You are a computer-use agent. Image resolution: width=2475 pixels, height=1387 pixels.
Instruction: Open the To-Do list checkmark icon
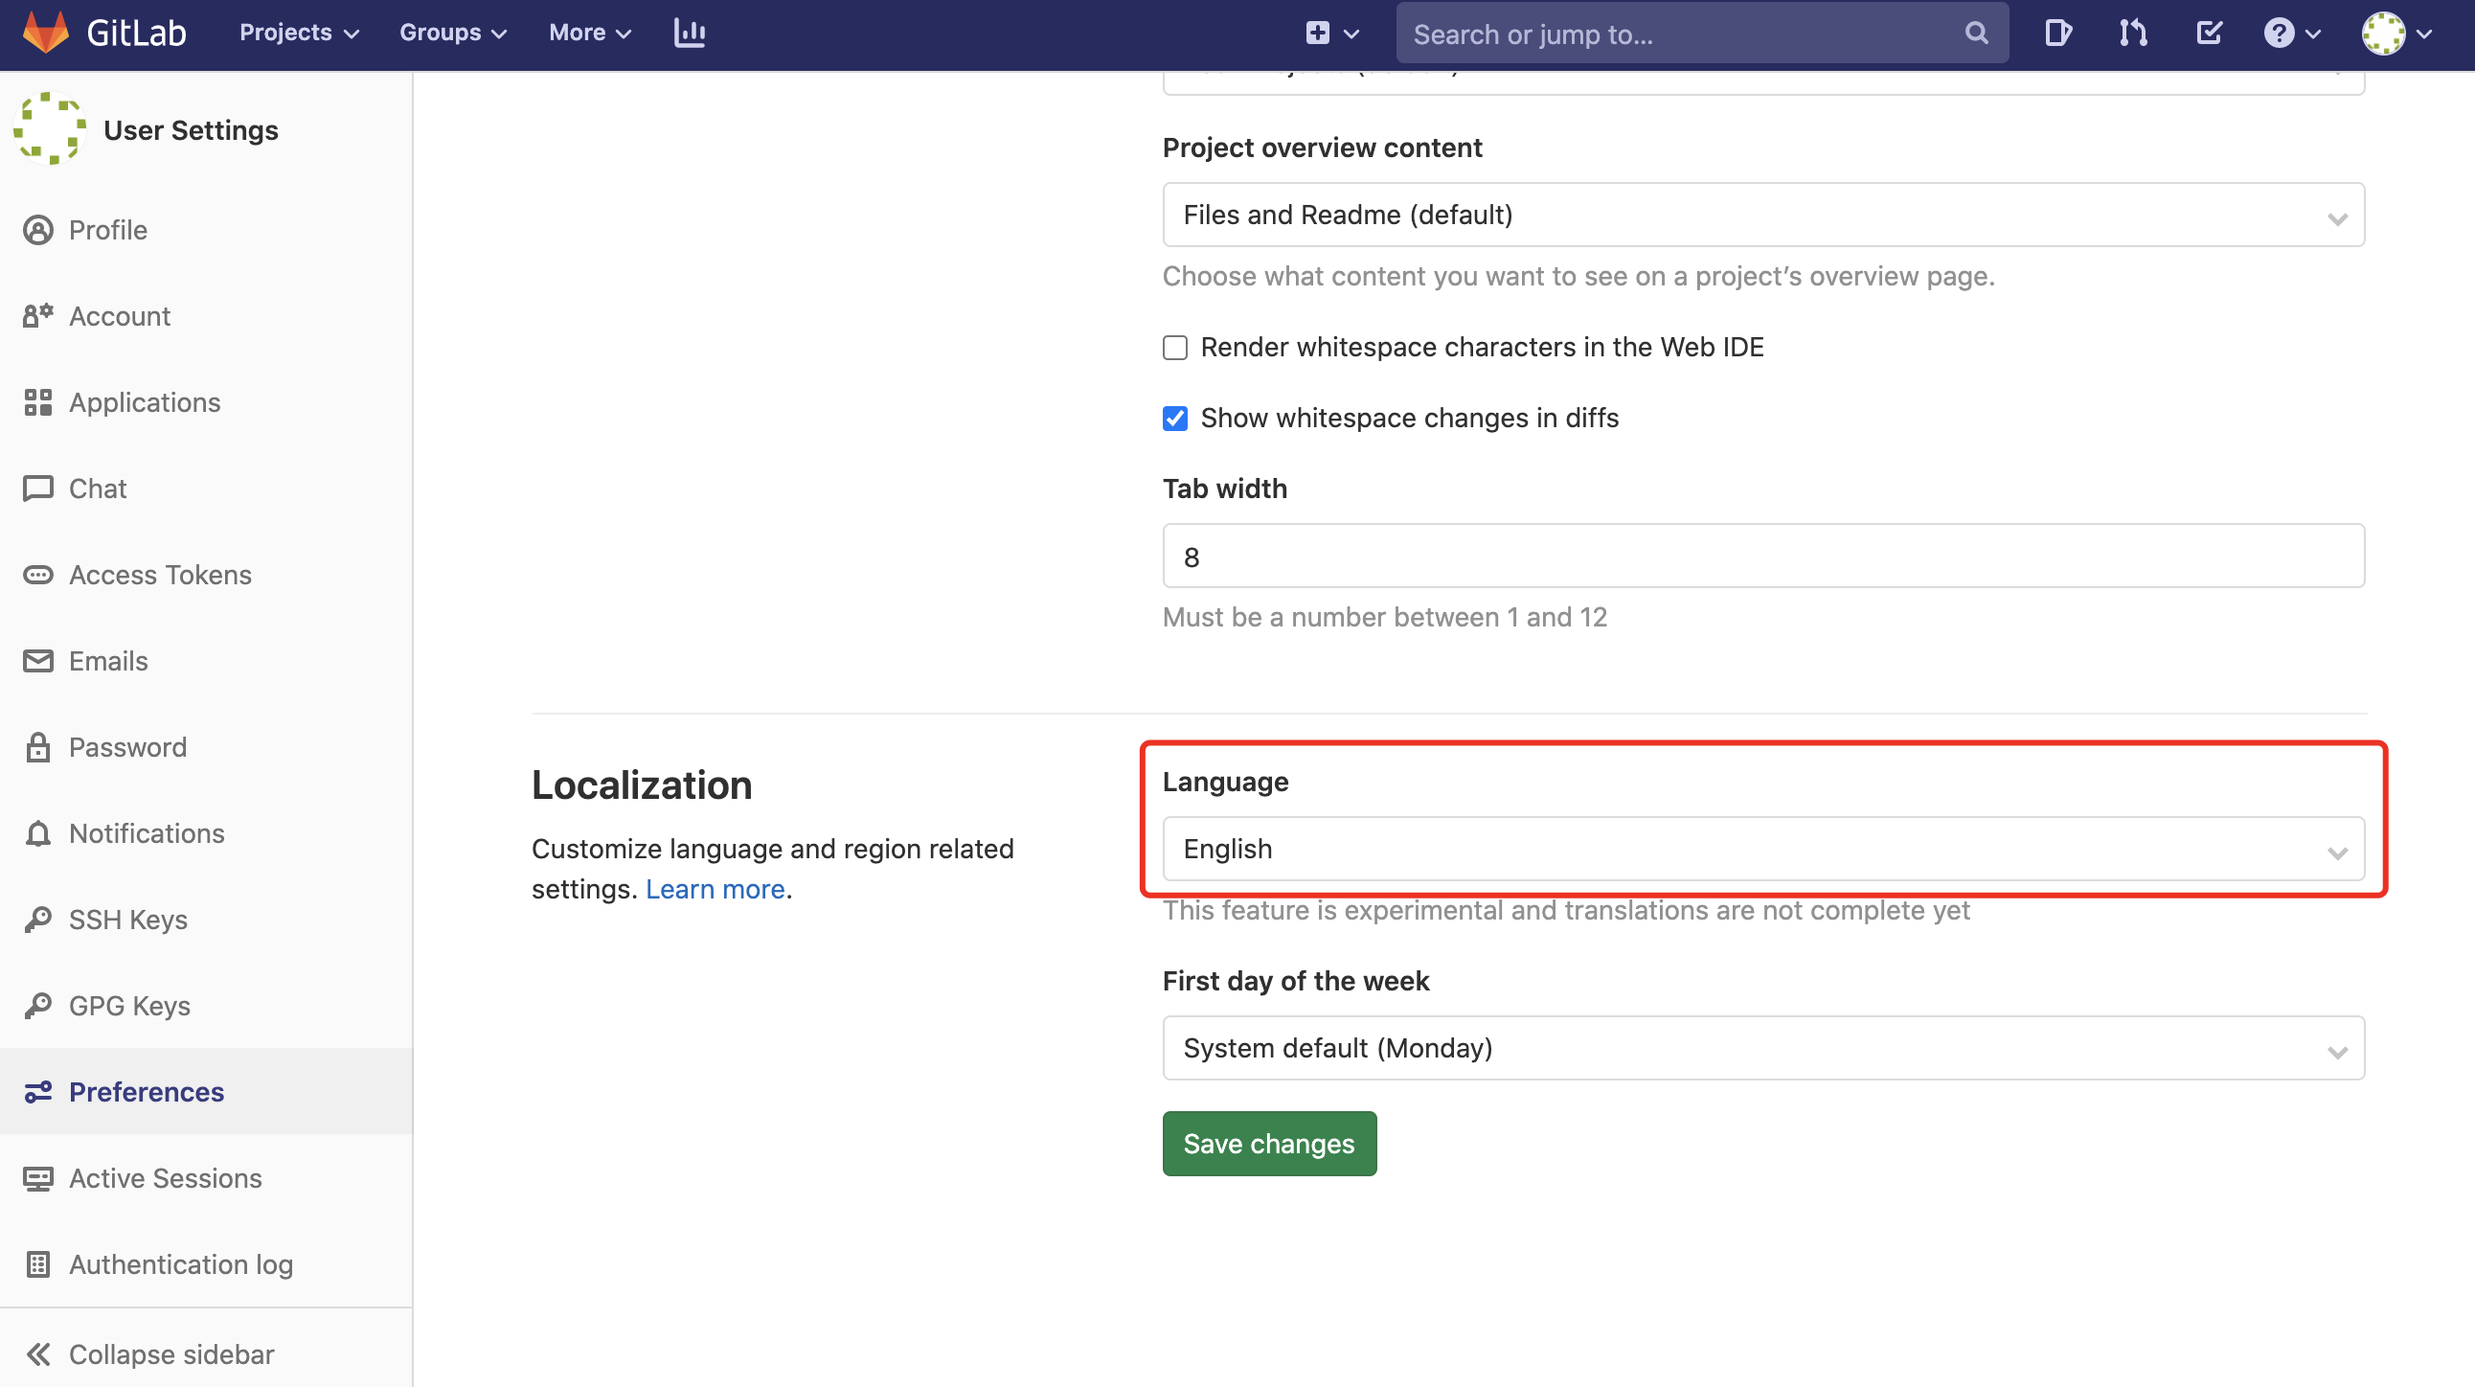(x=2209, y=34)
